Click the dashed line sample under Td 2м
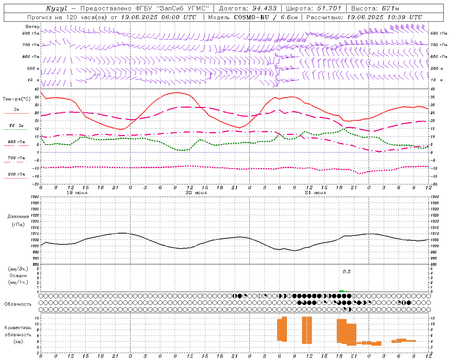The height and width of the screenshot is (359, 449). 16,130
